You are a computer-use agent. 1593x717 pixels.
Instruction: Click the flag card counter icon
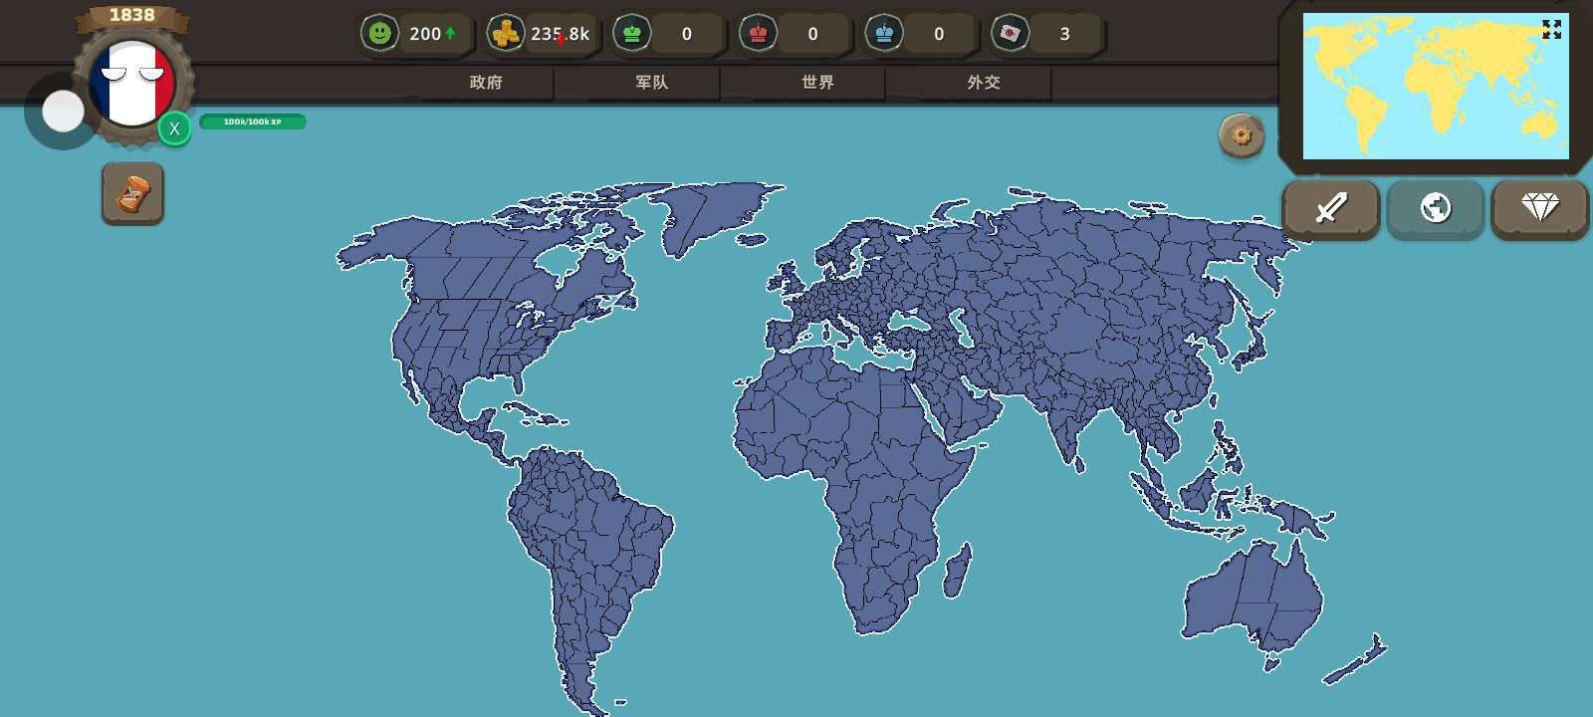(x=1010, y=34)
